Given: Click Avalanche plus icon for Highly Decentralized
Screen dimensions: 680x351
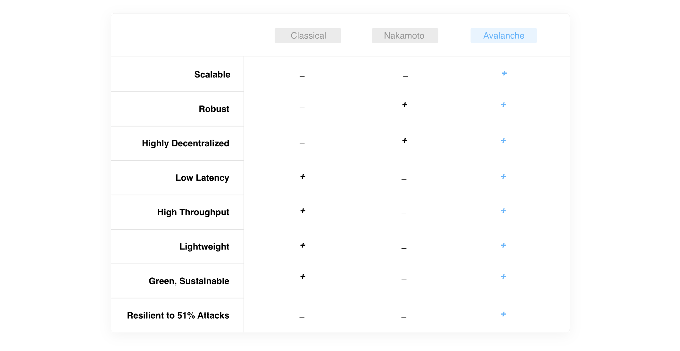Looking at the screenshot, I should point(503,141).
